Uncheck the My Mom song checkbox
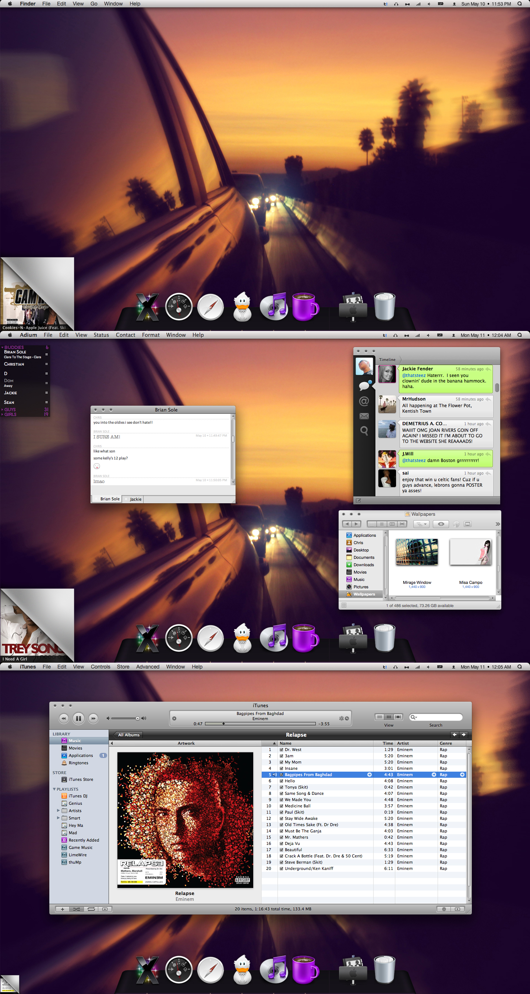 point(281,762)
